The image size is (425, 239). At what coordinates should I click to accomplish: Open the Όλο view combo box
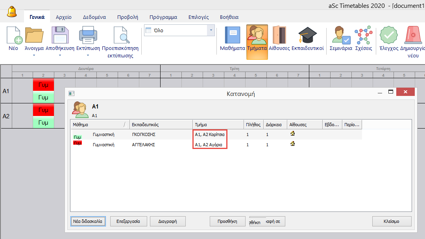tap(179, 30)
